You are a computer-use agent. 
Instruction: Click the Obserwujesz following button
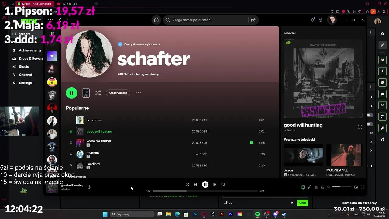(x=118, y=93)
